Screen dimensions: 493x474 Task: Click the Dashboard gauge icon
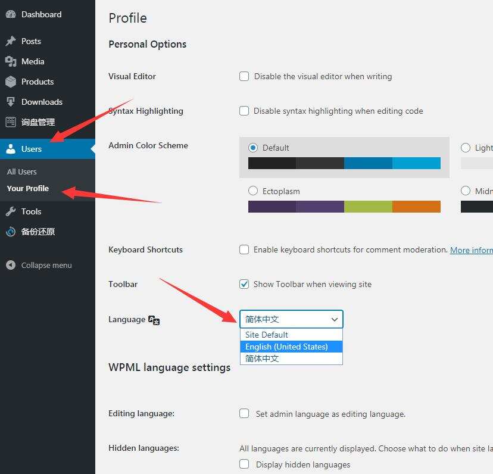point(11,14)
